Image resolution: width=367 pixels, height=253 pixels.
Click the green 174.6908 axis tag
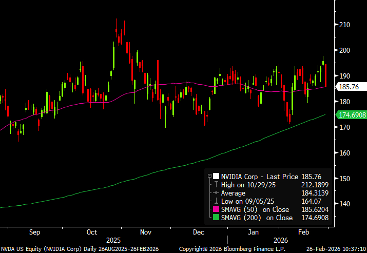tap(352, 115)
